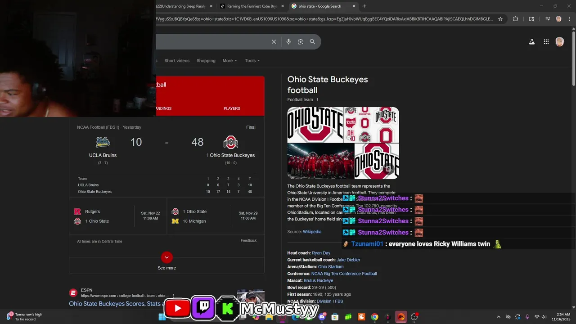
Task: Expand See more with the red chevron
Action: [166, 257]
